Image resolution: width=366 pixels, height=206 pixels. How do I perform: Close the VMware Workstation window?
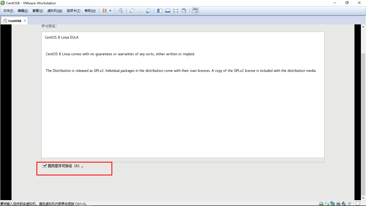(359, 3)
